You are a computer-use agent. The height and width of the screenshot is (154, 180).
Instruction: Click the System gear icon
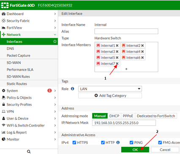pos(3,91)
